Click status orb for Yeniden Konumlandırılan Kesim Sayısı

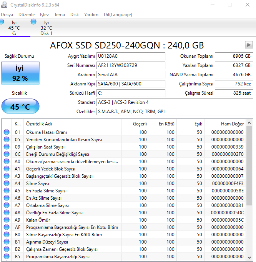(x=7, y=139)
